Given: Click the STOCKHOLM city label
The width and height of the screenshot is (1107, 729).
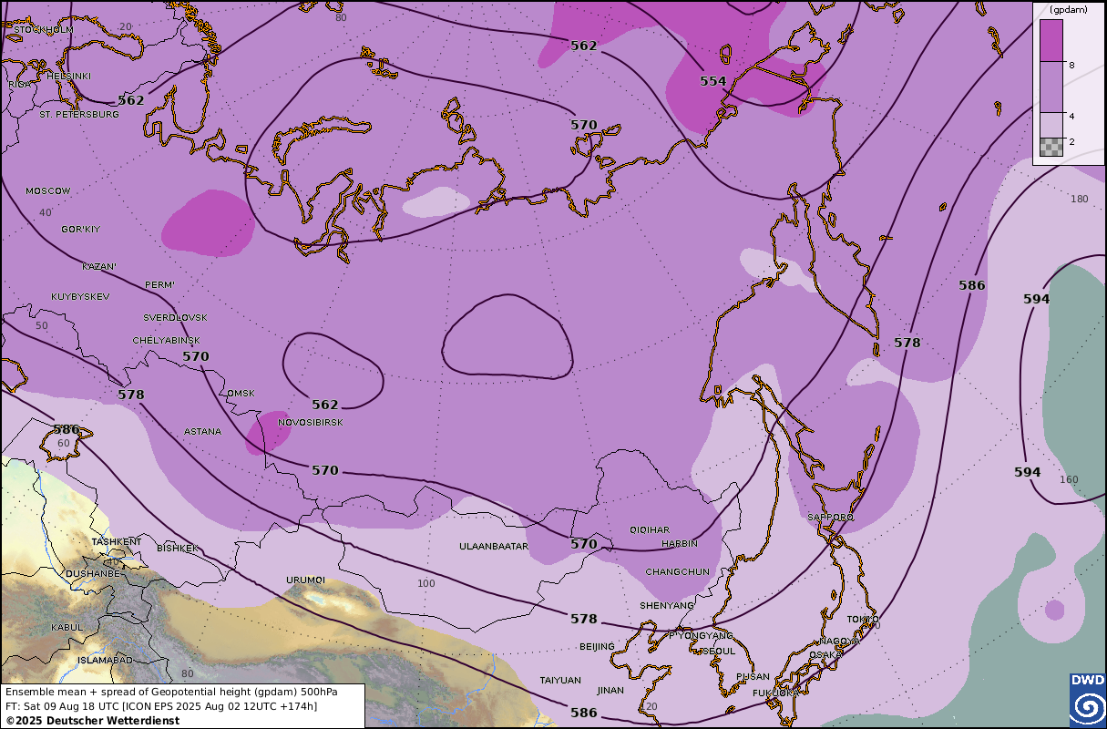Looking at the screenshot, I should tap(44, 30).
